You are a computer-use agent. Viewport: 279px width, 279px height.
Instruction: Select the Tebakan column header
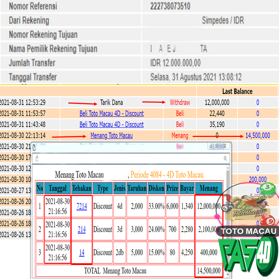click(82, 188)
